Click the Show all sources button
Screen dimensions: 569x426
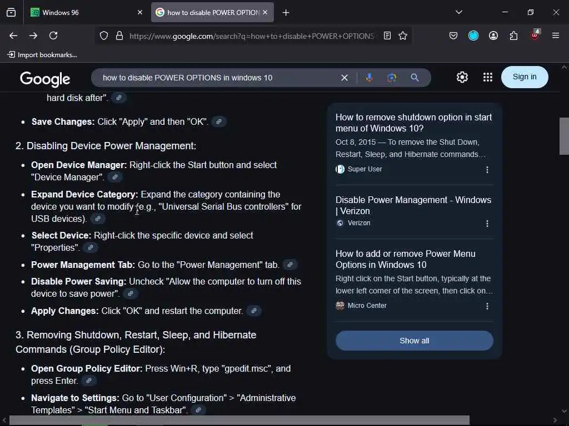[x=414, y=341]
